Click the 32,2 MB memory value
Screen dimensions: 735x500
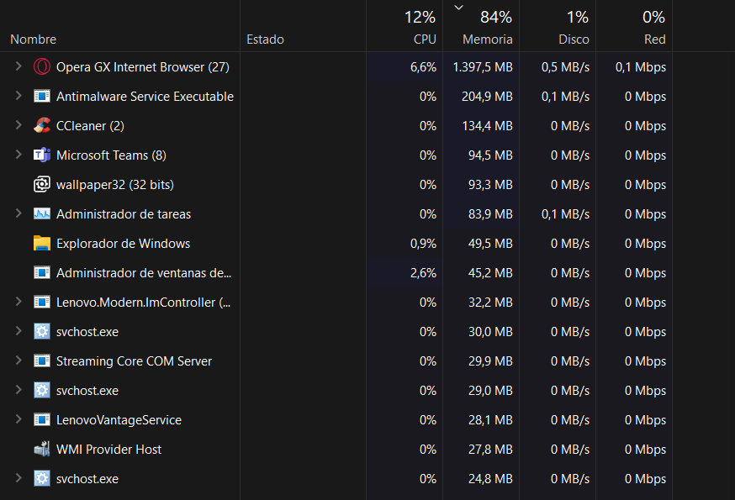coord(490,303)
